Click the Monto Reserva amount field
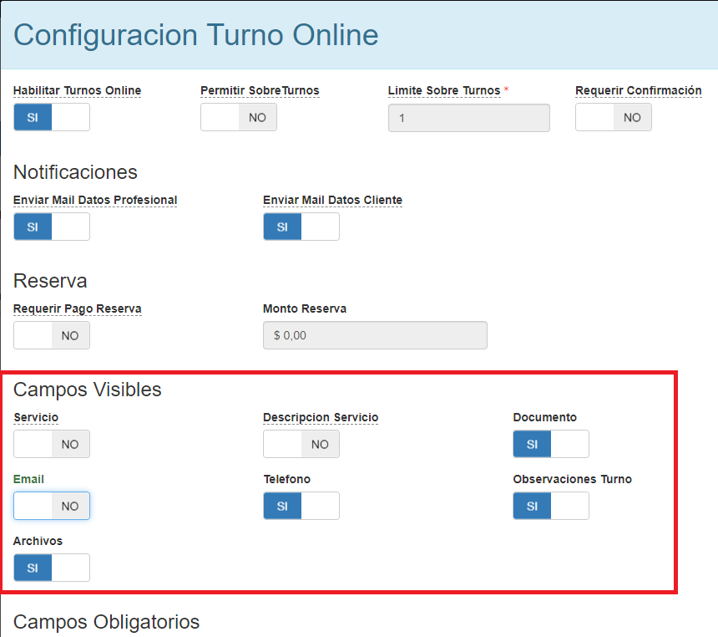718x637 pixels. (x=374, y=335)
